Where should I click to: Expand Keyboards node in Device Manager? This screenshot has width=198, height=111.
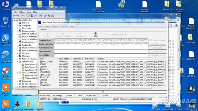coord(17,45)
